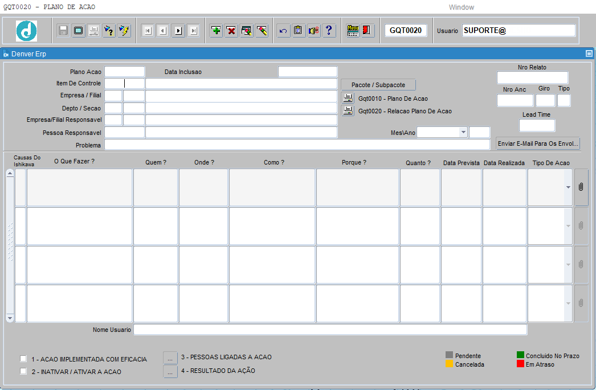Print report Gqt0020 - Relacao Plano De Acao

tap(348, 111)
